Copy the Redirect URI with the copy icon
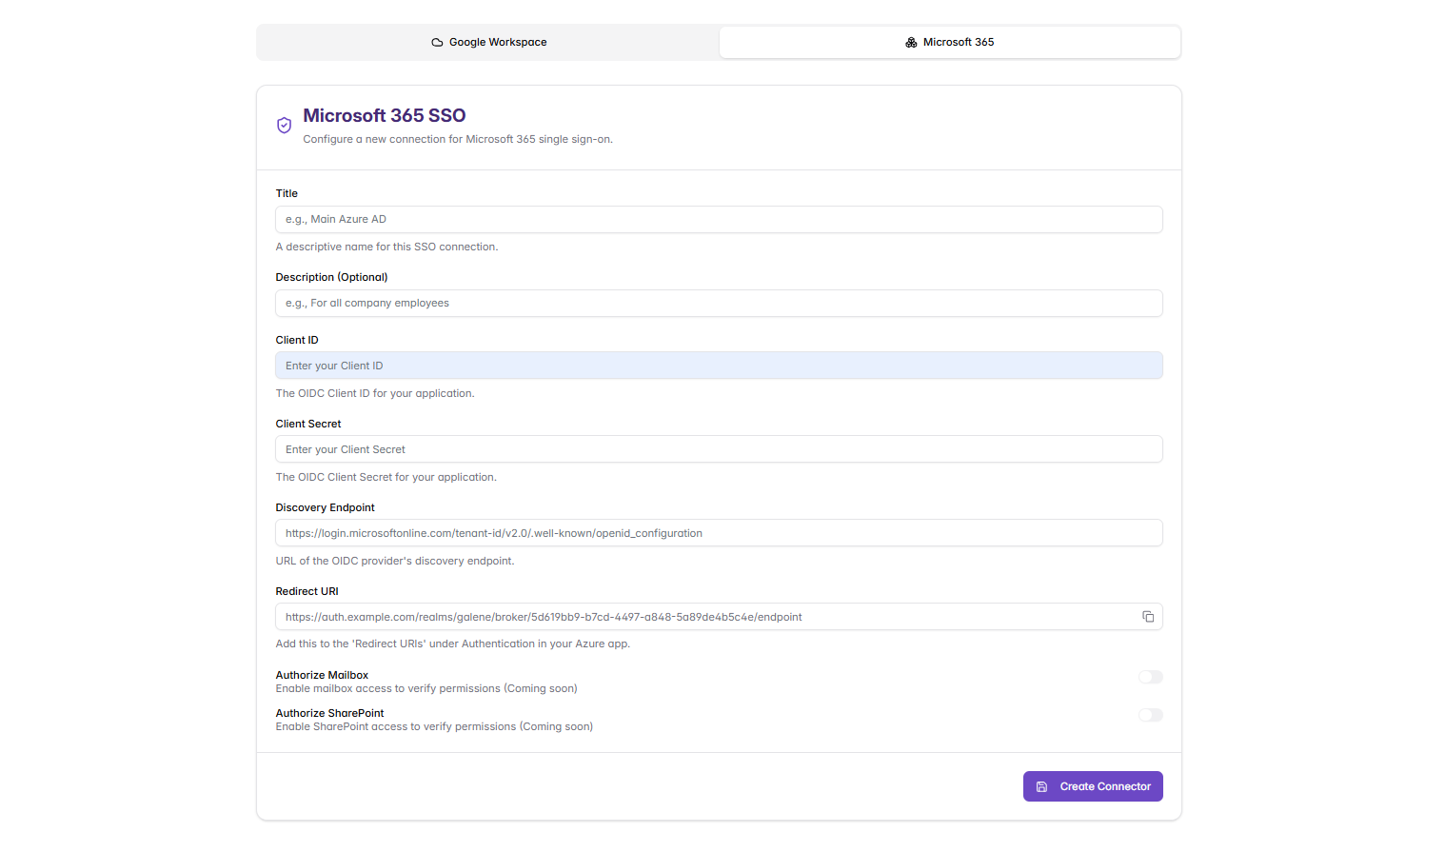The width and height of the screenshot is (1445, 852). tap(1148, 617)
